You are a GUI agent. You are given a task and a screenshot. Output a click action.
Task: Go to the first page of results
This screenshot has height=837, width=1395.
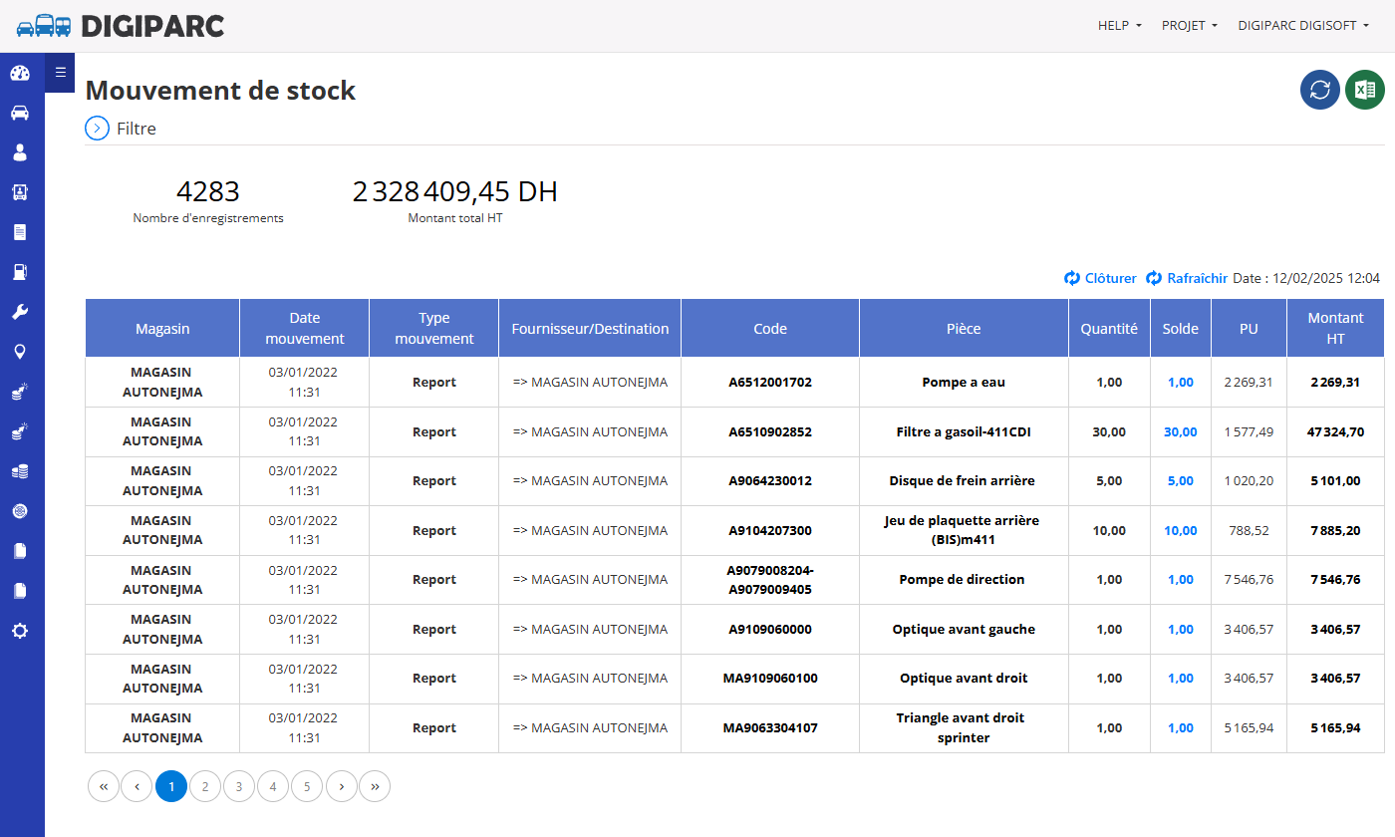(x=104, y=786)
